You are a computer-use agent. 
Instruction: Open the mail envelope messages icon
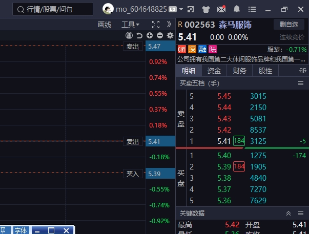[x=221, y=9]
